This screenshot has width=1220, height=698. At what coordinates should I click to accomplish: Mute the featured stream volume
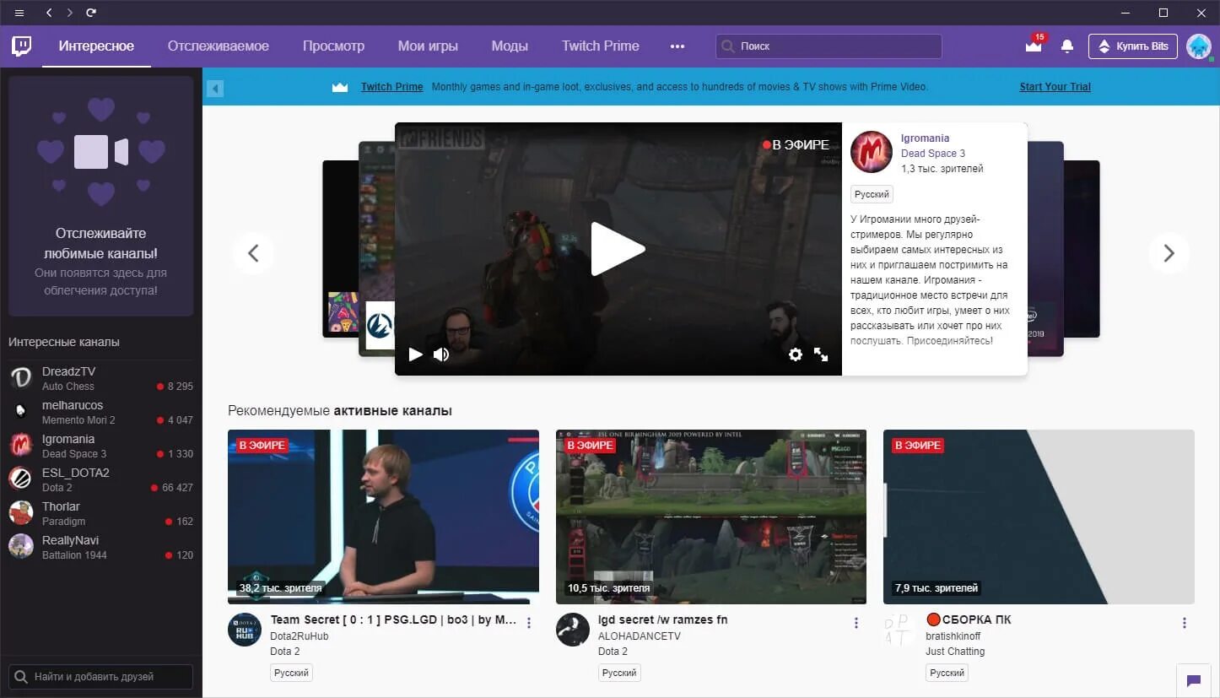(x=441, y=354)
